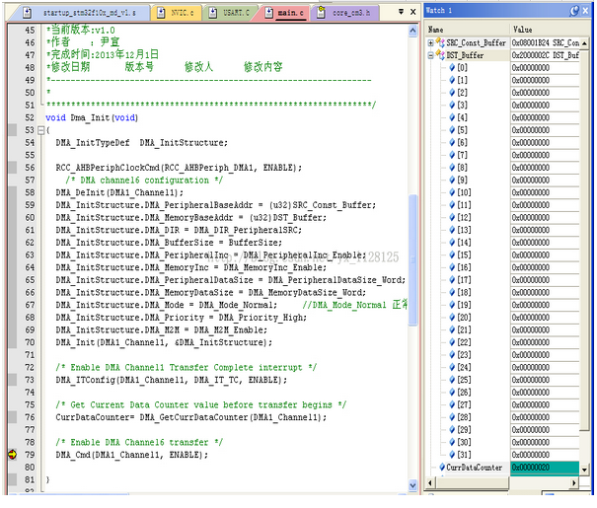The height and width of the screenshot is (508, 597).
Task: Click element [2] diamond icon
Action: (x=452, y=93)
